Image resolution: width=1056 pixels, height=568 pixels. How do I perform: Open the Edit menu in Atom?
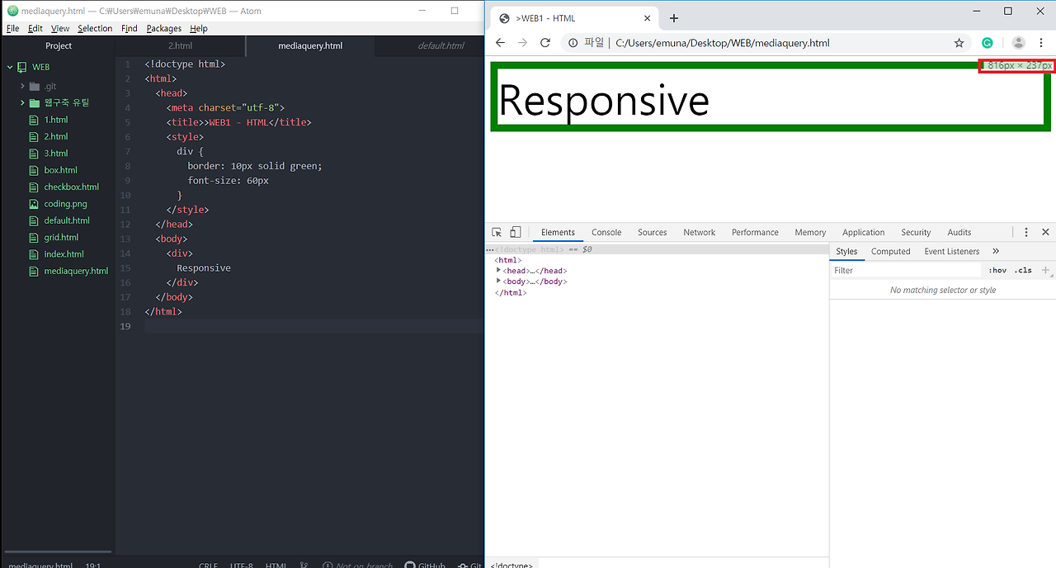pyautogui.click(x=35, y=28)
